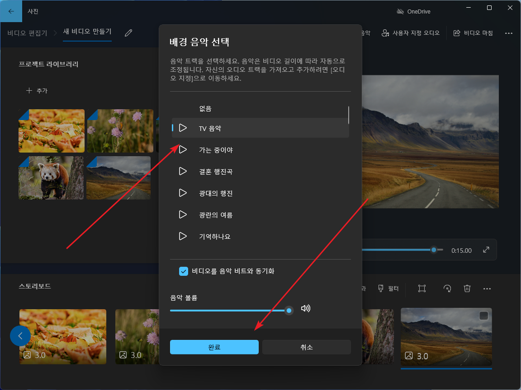Select 없음 for no background music
The width and height of the screenshot is (521, 390).
pos(205,108)
